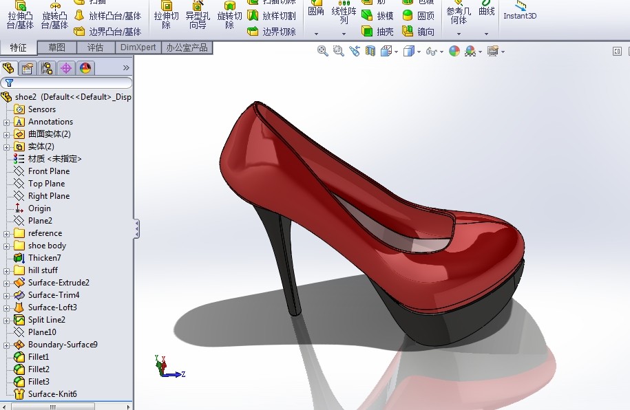
Task: Click the feature tree horizontal scrollbar
Action: [66, 407]
